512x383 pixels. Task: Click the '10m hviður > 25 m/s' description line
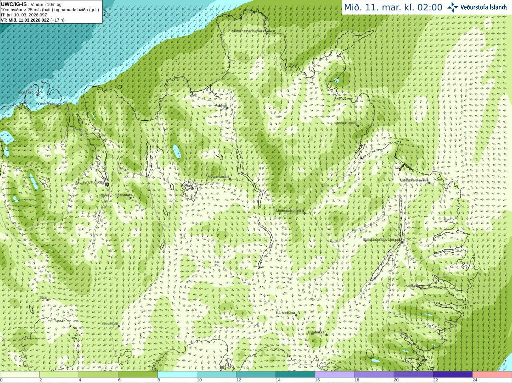[x=50, y=10]
